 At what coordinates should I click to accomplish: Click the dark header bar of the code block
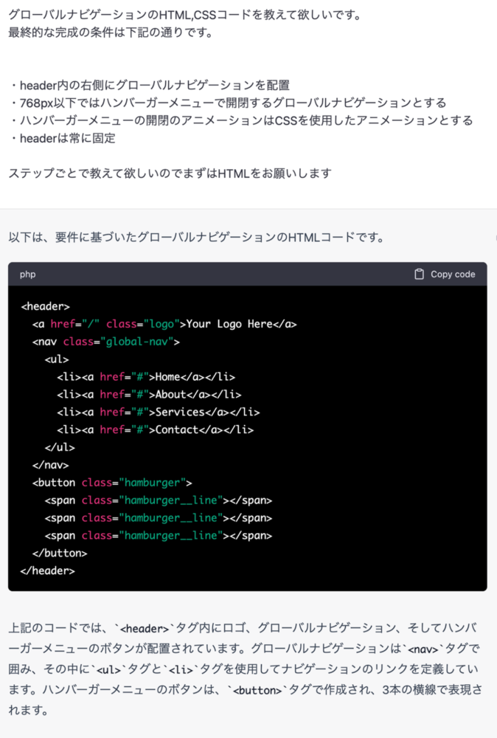tap(221, 273)
